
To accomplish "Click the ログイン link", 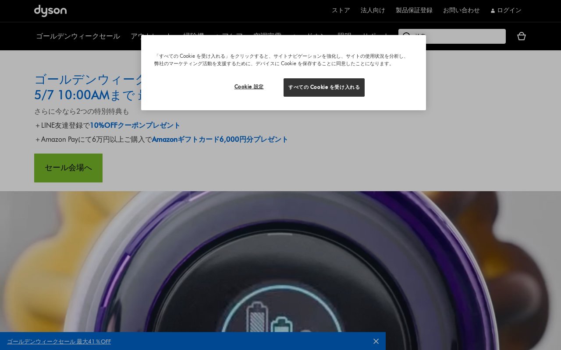I will 506,10.
